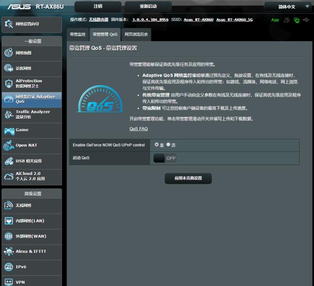Click the Enable GeForce NOW QoS UPnP control label
The image size is (314, 286).
click(109, 145)
